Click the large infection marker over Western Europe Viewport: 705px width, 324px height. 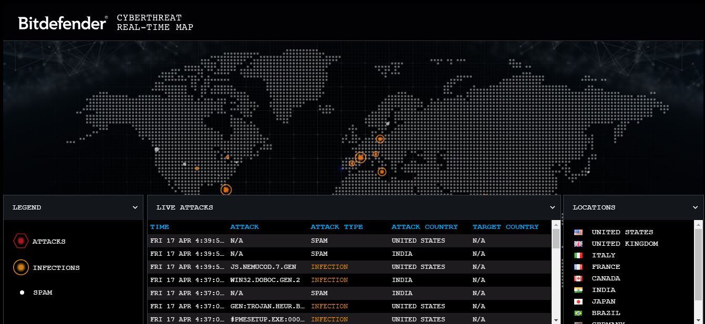[360, 157]
